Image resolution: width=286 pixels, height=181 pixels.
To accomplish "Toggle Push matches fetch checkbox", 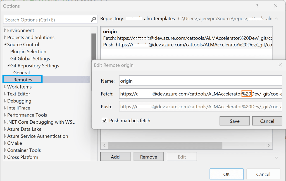I will [x=104, y=121].
